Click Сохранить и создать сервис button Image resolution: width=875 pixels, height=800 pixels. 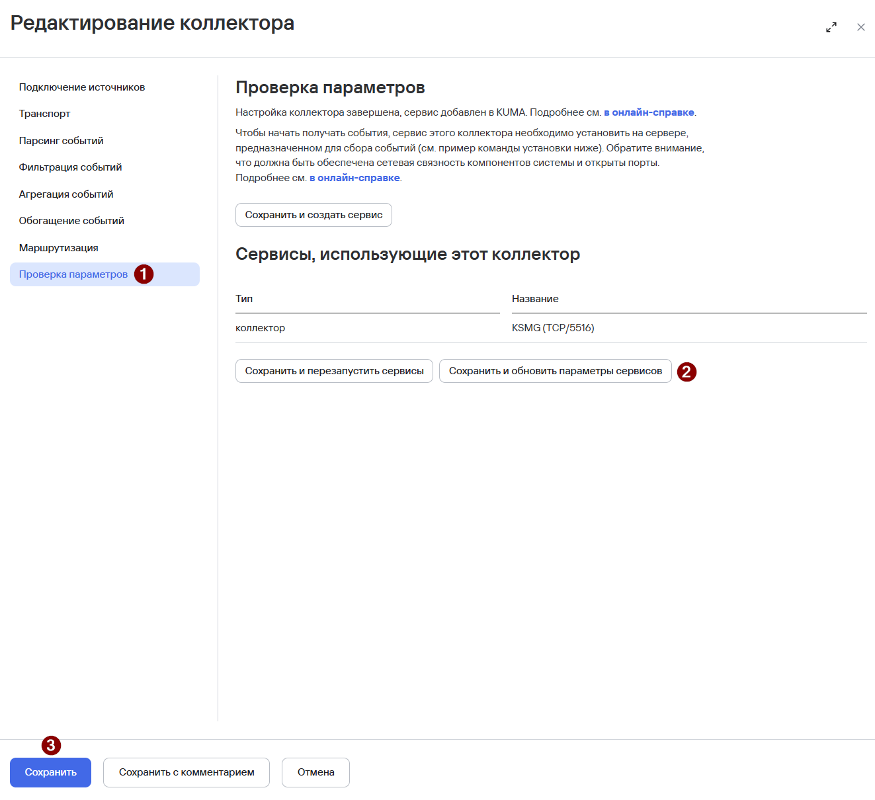(x=313, y=215)
